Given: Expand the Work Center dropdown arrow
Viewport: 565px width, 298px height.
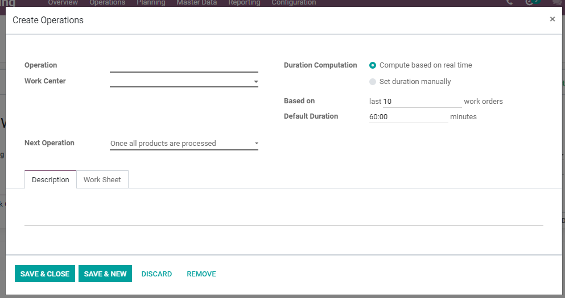Looking at the screenshot, I should 256,82.
